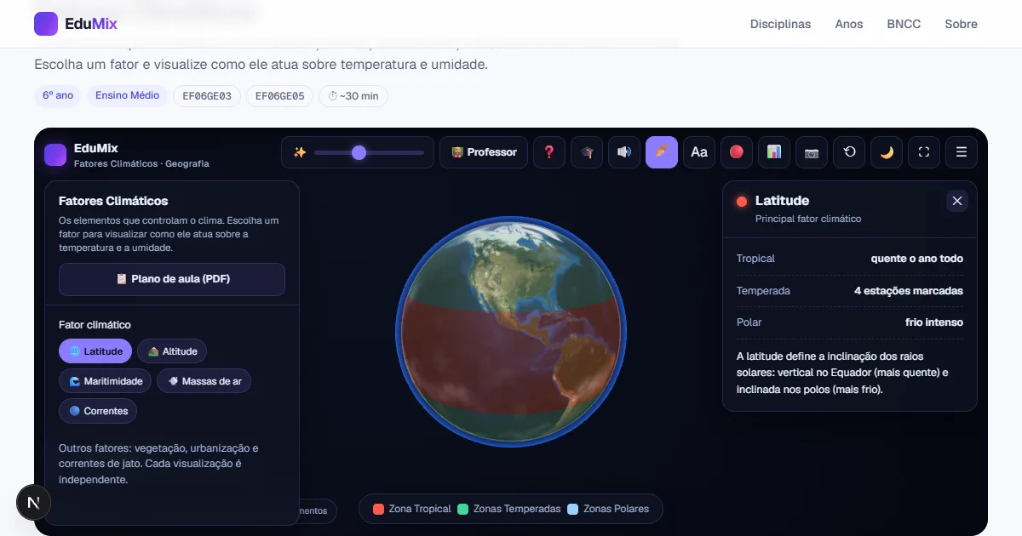
Task: Click the Professor mode button
Action: [x=484, y=152]
